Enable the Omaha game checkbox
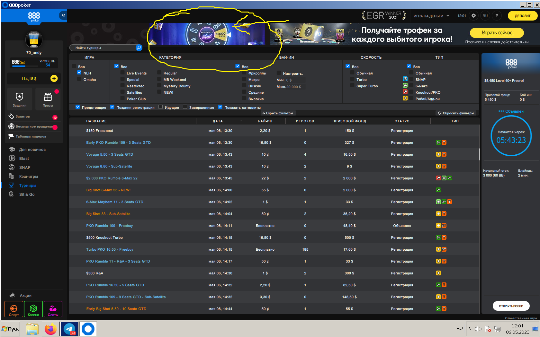Viewport: 540px width, 337px height. (79, 79)
